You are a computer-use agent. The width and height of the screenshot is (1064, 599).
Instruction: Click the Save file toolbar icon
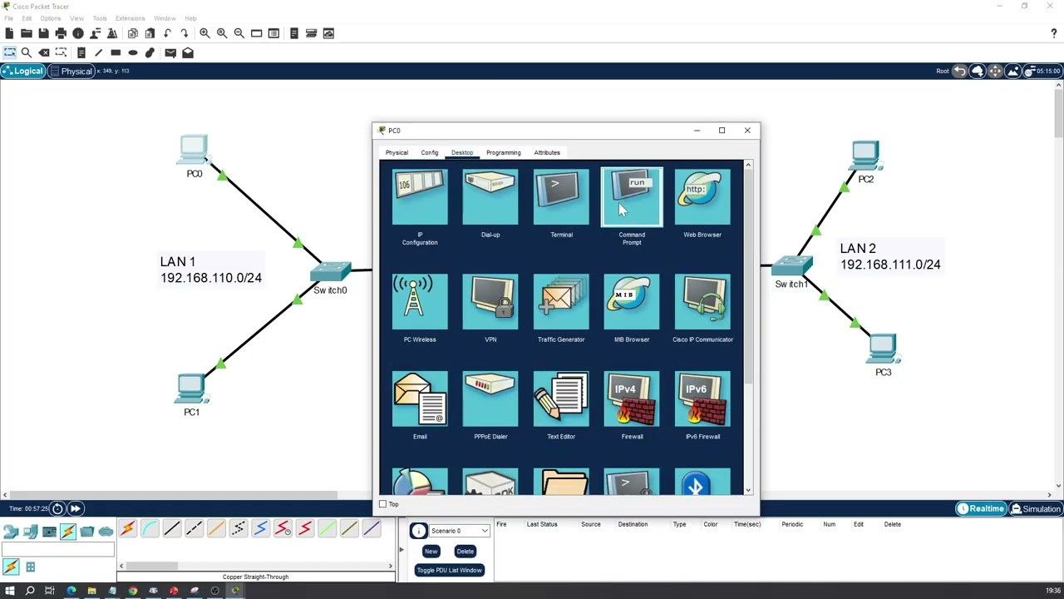[x=43, y=33]
